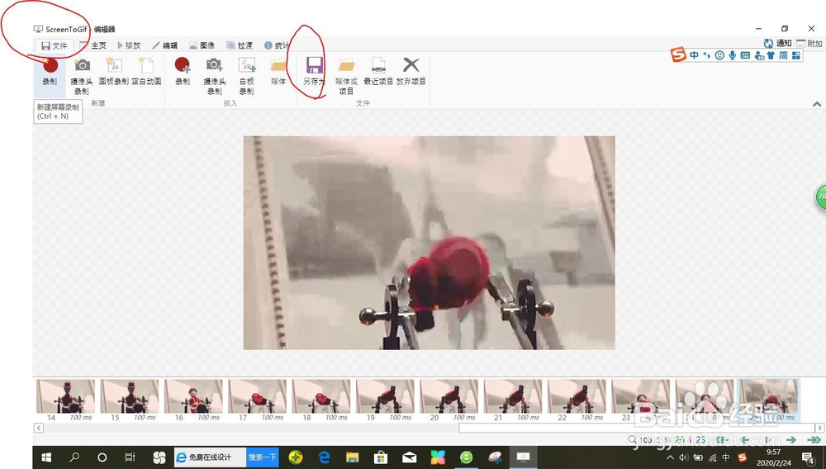Screen dimensions: 826x469
Task: Open recent projects (最近项目)
Action: pos(378,72)
